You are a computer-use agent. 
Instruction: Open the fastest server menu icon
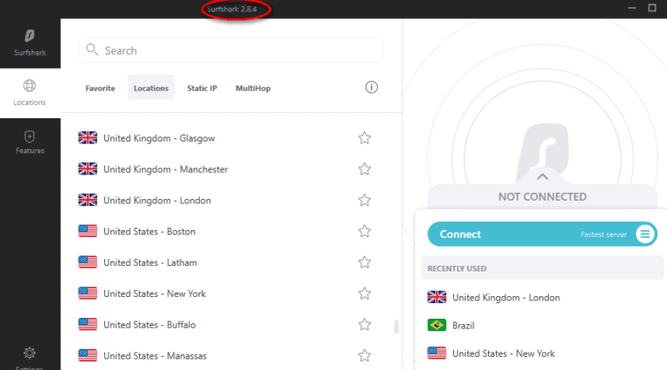644,234
